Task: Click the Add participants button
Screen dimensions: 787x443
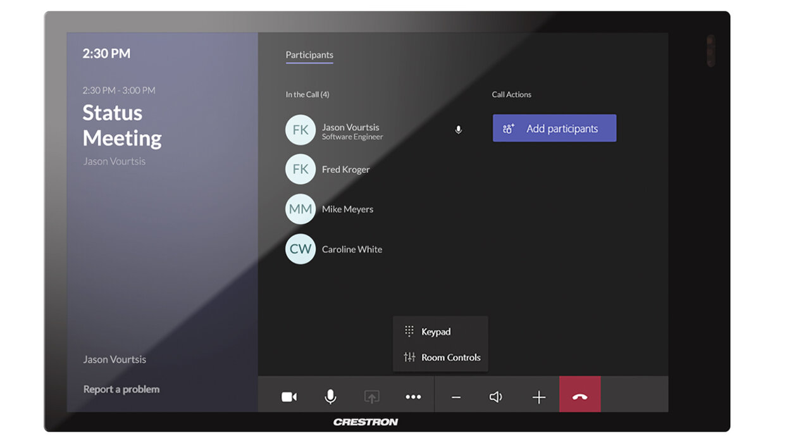Action: click(x=554, y=128)
